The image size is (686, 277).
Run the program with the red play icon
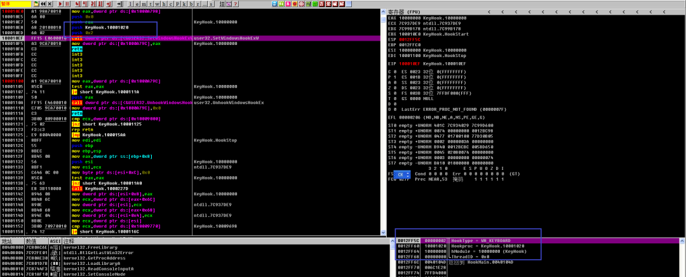[60, 4]
